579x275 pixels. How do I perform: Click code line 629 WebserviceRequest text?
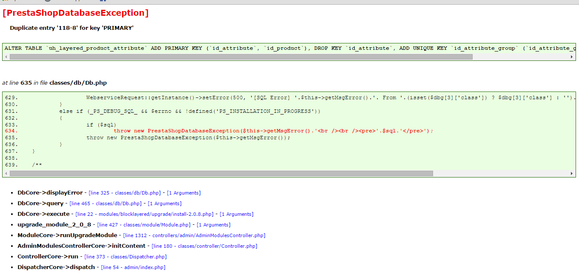pos(331,97)
